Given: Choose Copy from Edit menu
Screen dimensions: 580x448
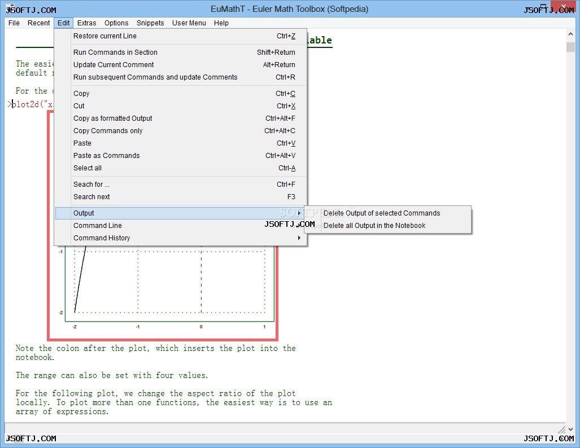Looking at the screenshot, I should tap(181, 94).
